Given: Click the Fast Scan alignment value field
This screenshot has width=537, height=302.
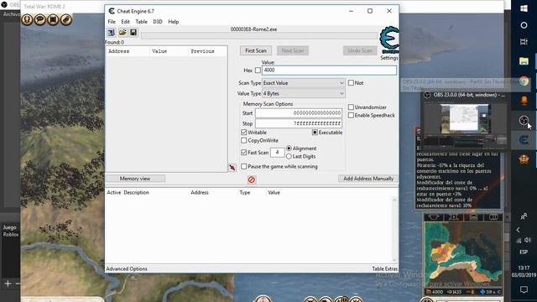Looking at the screenshot, I should [277, 152].
